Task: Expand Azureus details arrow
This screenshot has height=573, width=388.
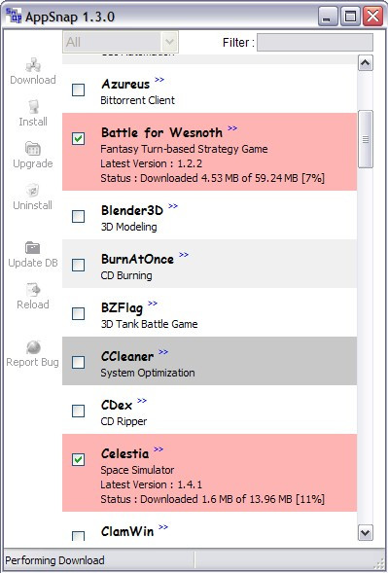Action: (159, 80)
